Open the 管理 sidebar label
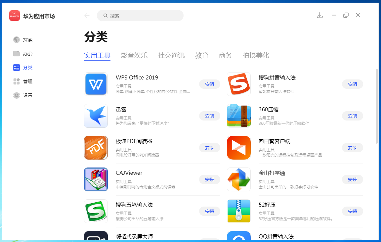Viewport: 381px width, 242px height. pos(28,81)
